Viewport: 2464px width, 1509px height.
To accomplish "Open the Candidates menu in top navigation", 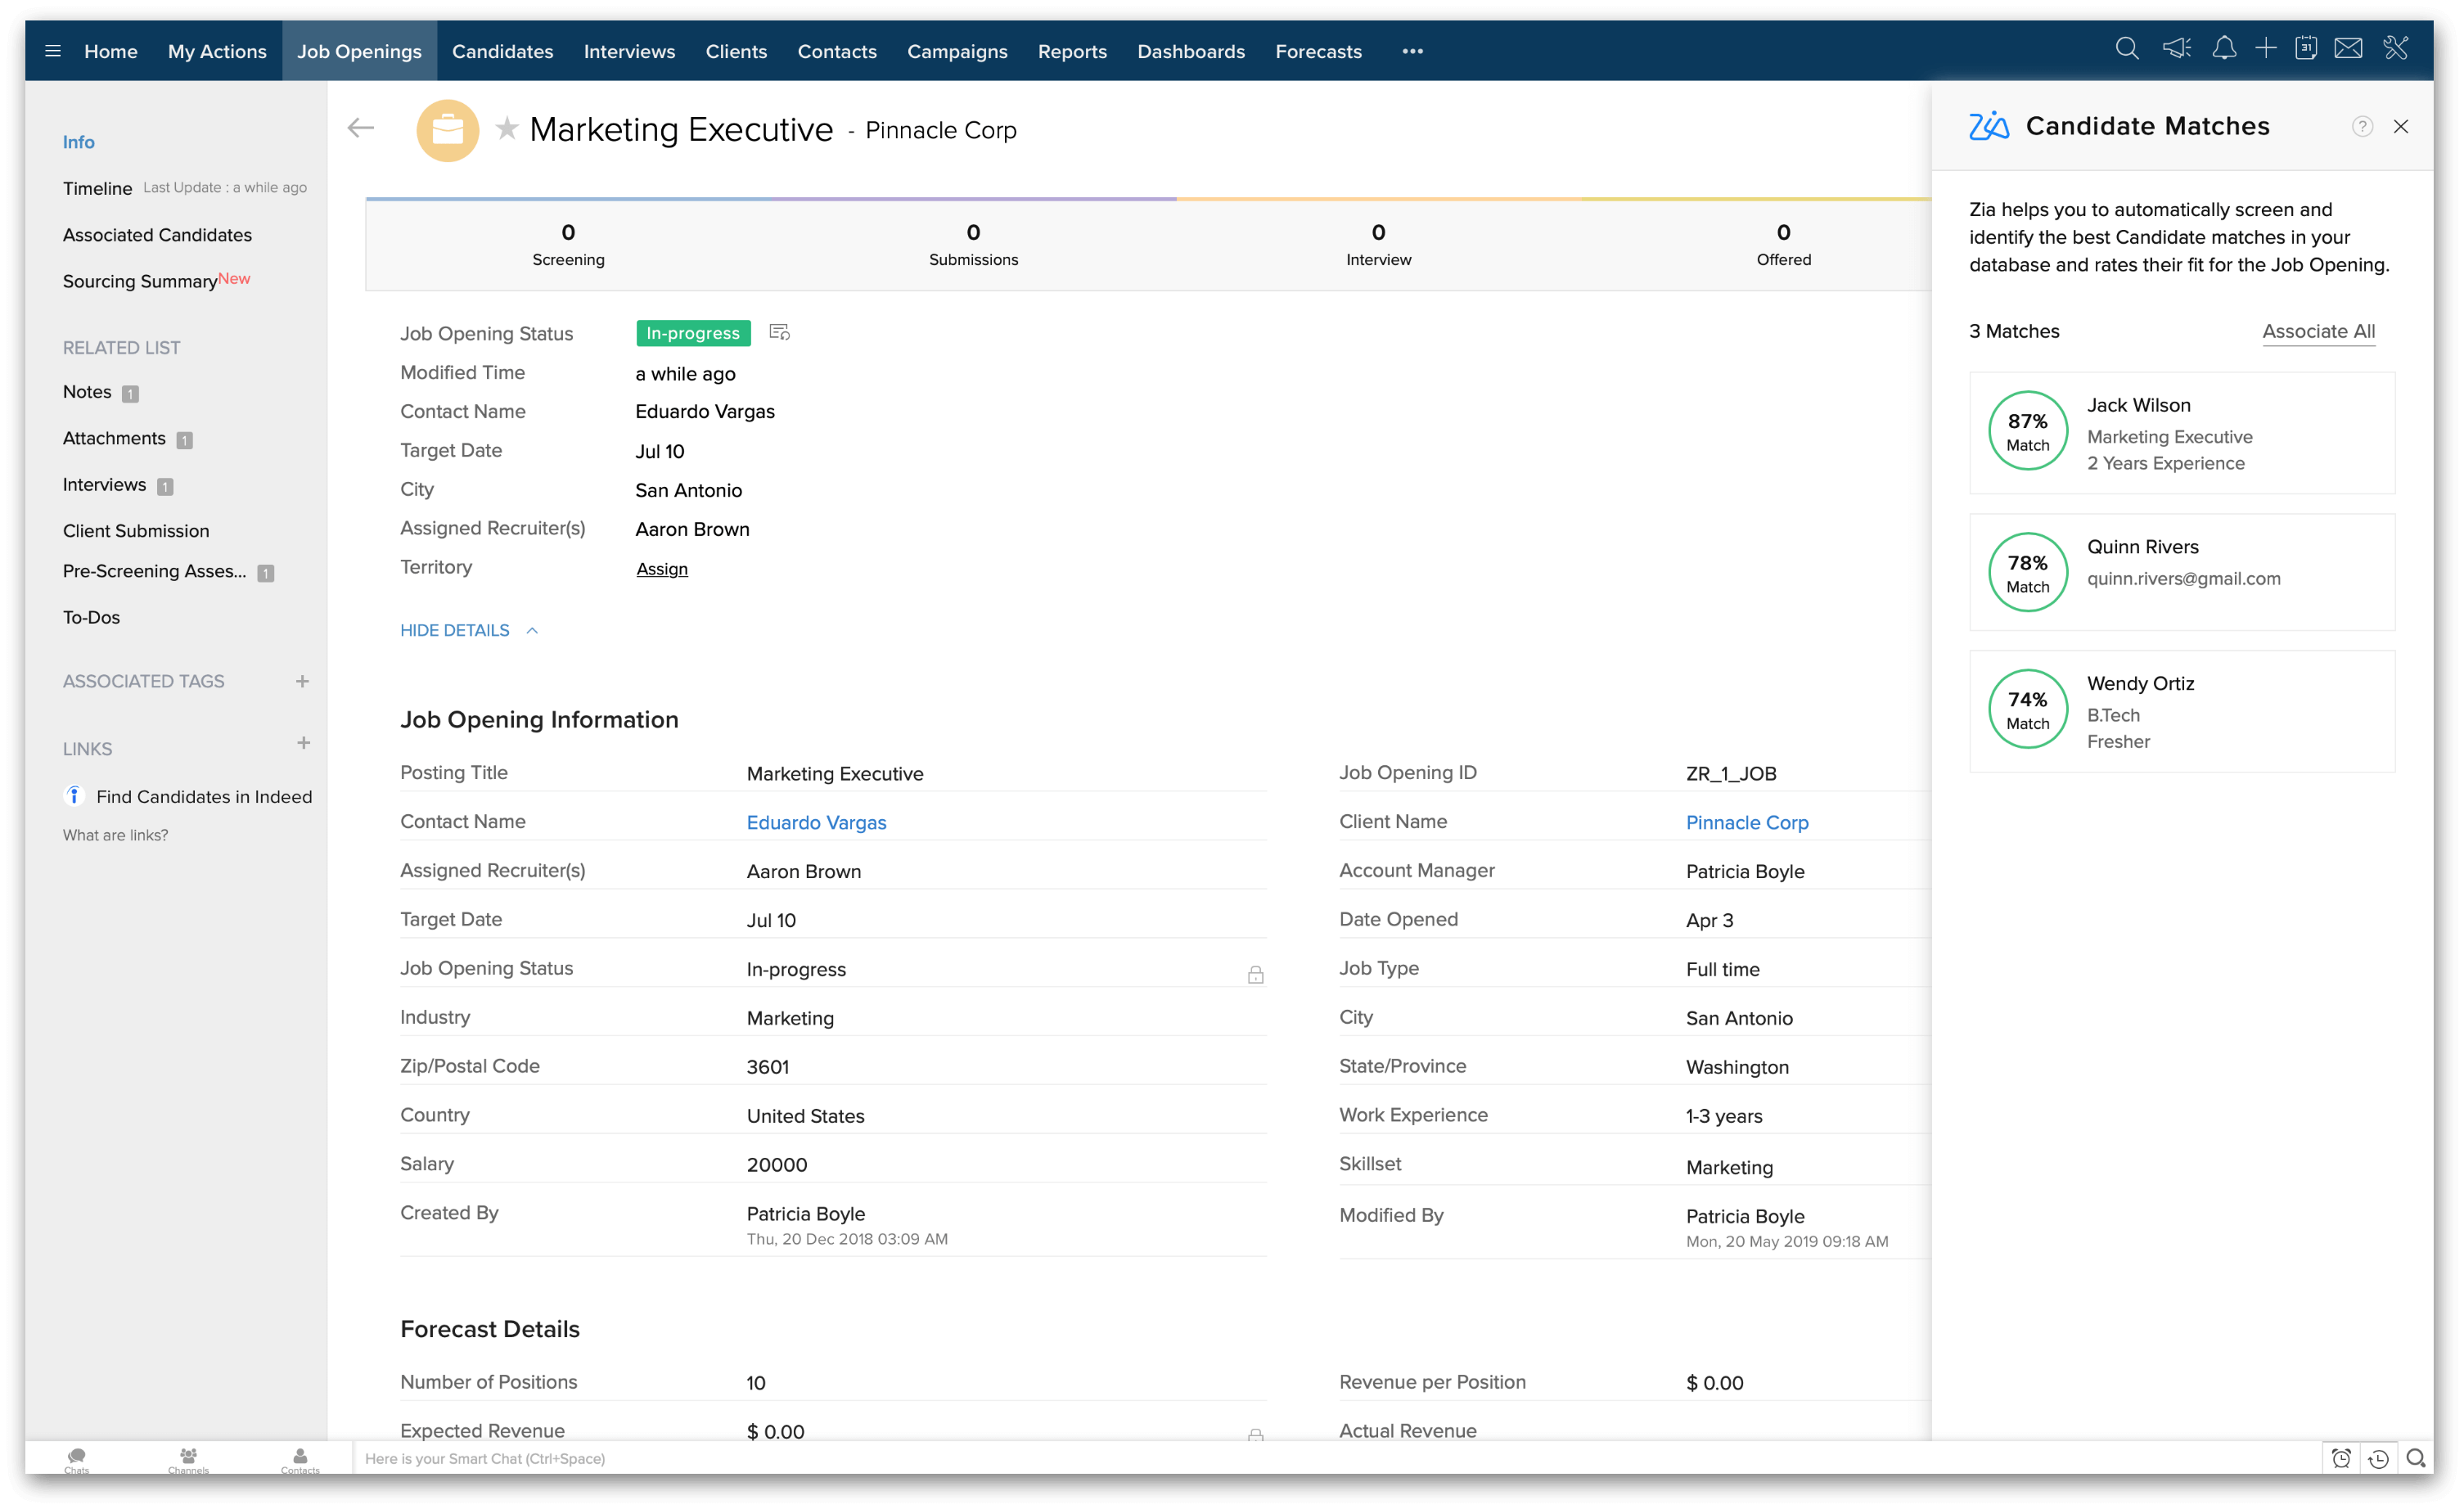I will [x=502, y=49].
